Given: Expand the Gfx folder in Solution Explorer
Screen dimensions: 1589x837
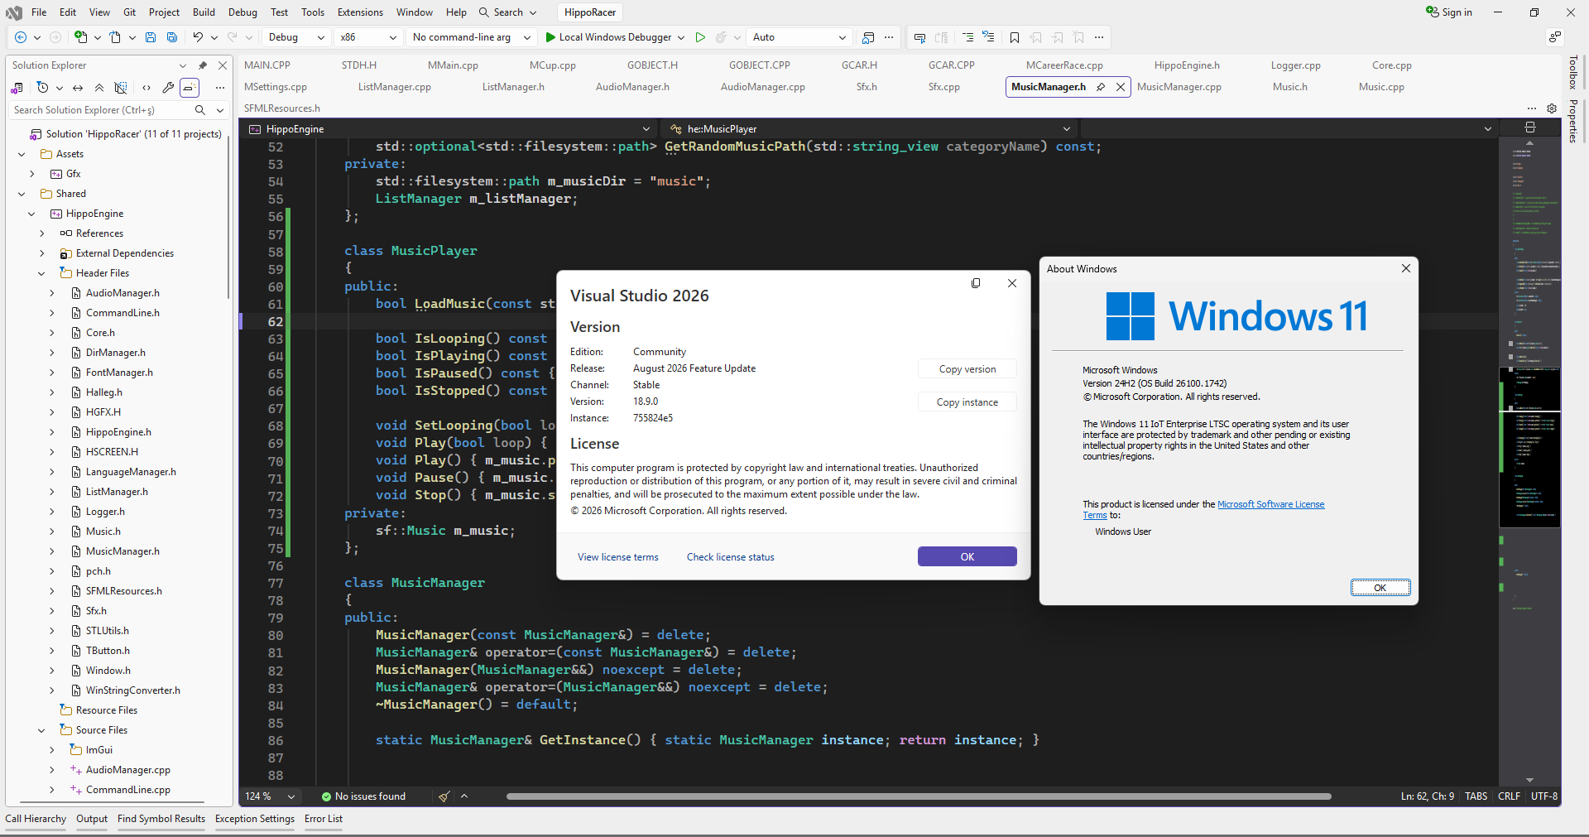Looking at the screenshot, I should [x=31, y=174].
